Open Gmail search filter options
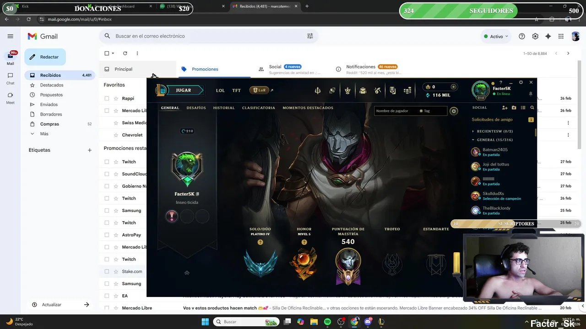The height and width of the screenshot is (329, 586). coord(310,36)
